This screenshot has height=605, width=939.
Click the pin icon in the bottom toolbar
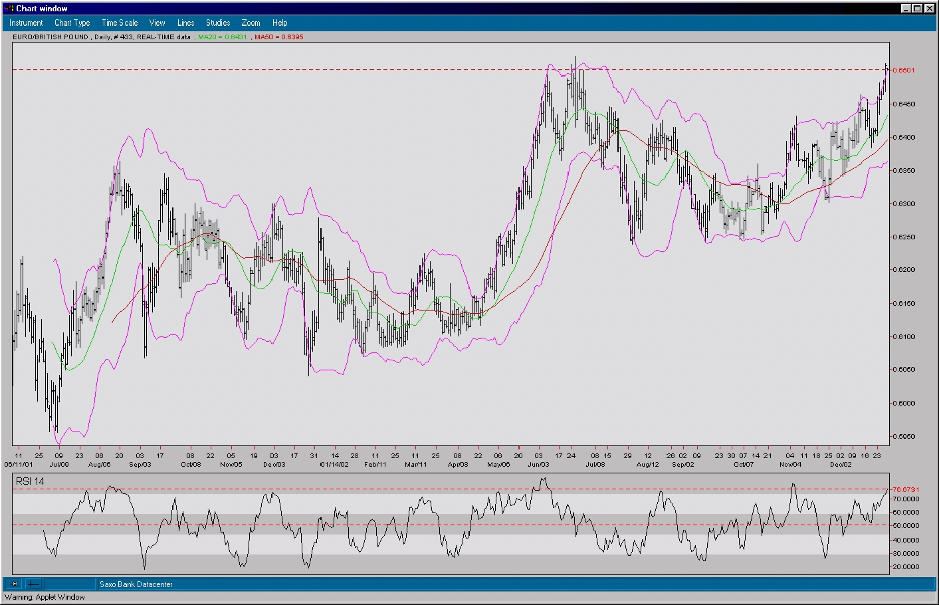coord(15,584)
